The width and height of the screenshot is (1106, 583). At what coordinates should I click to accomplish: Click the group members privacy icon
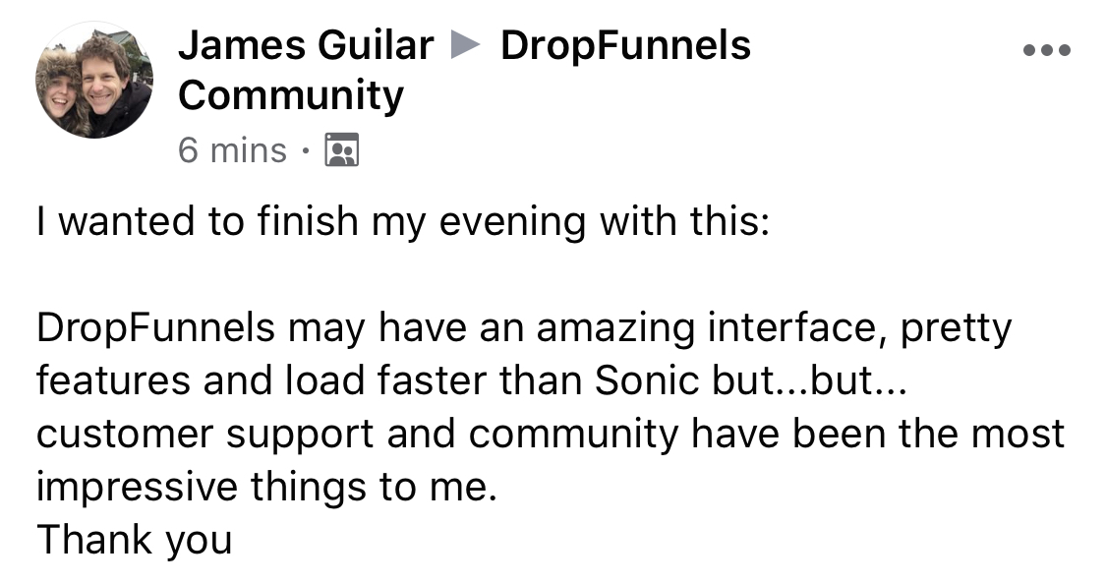341,149
